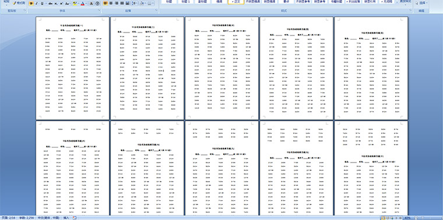Toggle justify alignment button

coord(122,3)
